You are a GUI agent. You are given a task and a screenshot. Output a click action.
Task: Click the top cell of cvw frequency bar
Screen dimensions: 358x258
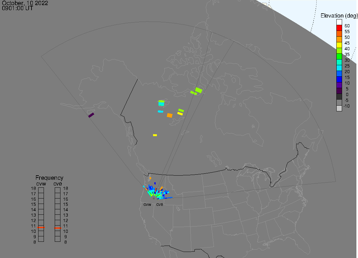click(x=41, y=190)
